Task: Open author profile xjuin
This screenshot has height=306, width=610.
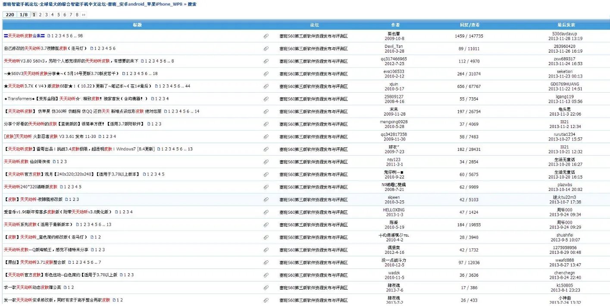Action: (394, 84)
